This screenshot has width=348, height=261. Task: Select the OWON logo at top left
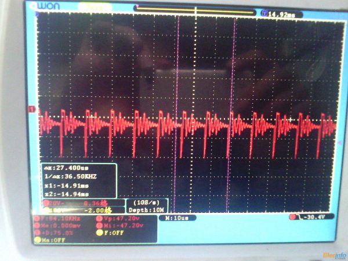(x=45, y=6)
